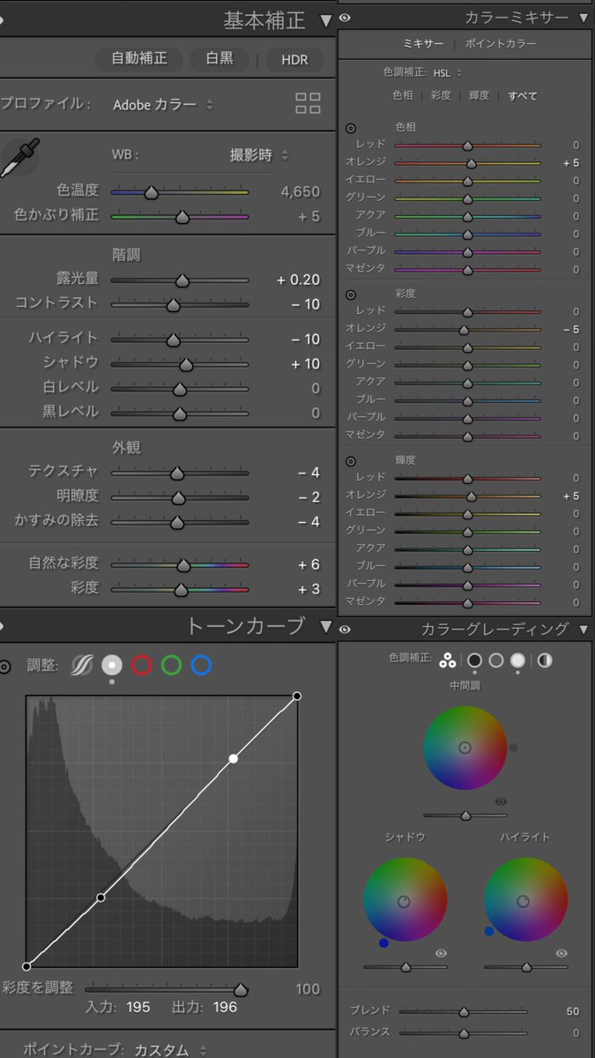Viewport: 595px width, 1058px height.
Task: Select the 輝度 tab in Color Mixer
Action: [x=479, y=95]
